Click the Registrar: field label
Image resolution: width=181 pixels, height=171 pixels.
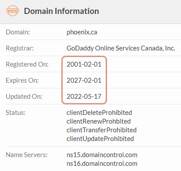coord(20,48)
